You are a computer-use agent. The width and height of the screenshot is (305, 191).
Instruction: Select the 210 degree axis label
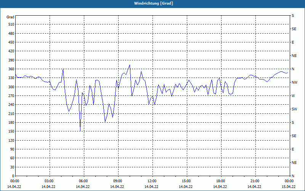click(11, 113)
